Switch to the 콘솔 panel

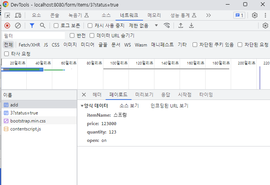pyautogui.click(x=55, y=15)
